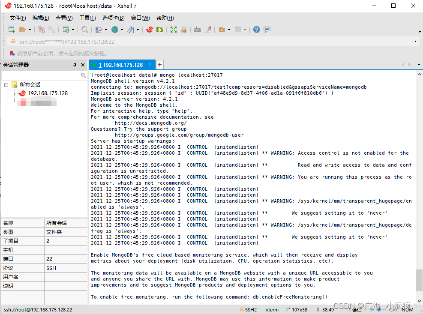
Task: Pin the 会话管理器 panel
Action: click(75, 65)
